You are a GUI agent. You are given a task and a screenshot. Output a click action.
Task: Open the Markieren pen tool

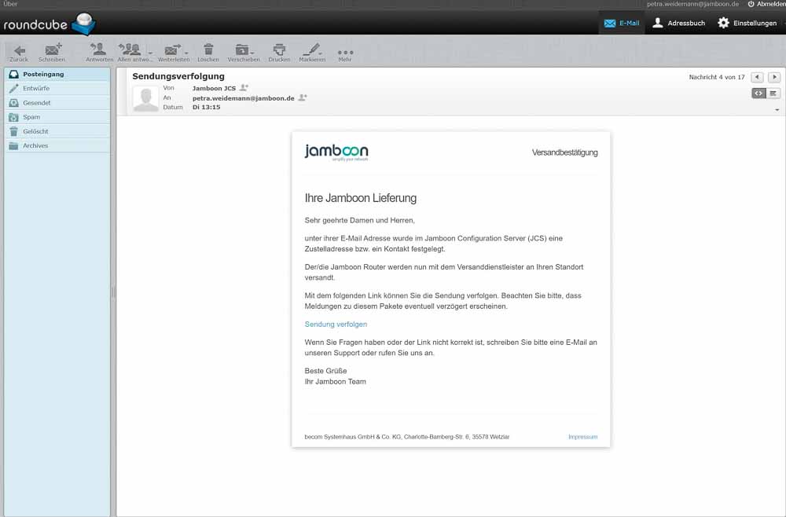(312, 52)
